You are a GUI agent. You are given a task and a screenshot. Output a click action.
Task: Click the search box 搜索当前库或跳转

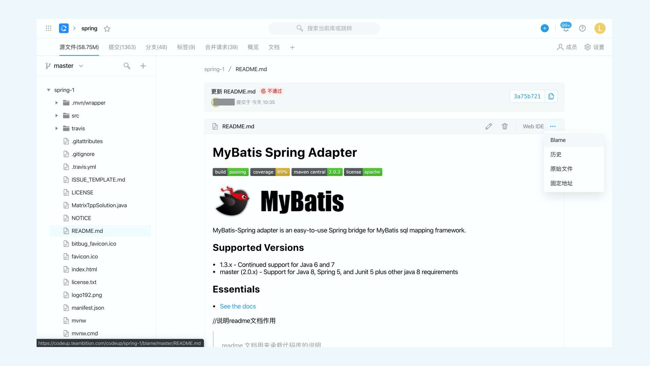(x=324, y=28)
